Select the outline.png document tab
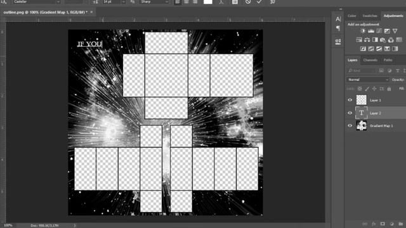This screenshot has height=228, width=406. (x=45, y=12)
